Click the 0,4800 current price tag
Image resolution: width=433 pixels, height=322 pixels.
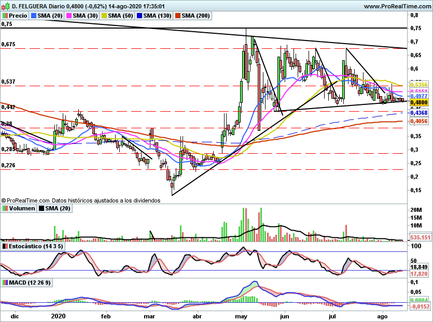click(418, 103)
